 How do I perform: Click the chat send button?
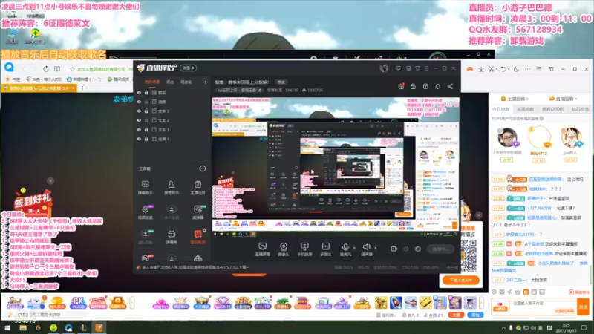coord(583,306)
